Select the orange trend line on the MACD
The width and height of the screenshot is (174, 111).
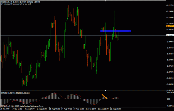coord(104,96)
